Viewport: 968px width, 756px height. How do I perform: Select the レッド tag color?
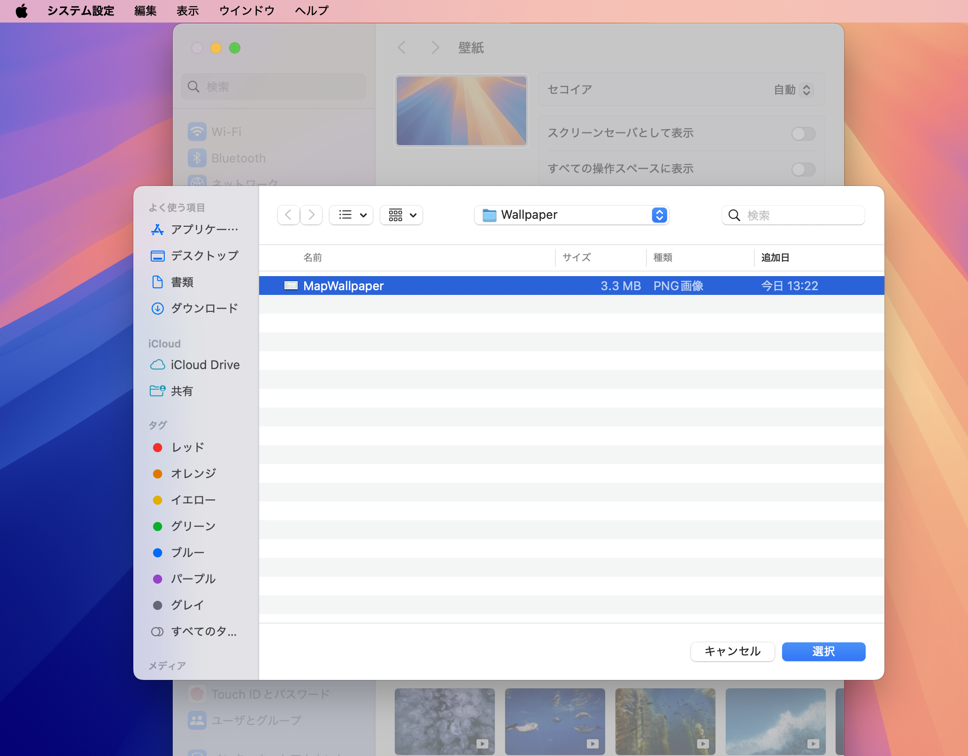tap(187, 447)
